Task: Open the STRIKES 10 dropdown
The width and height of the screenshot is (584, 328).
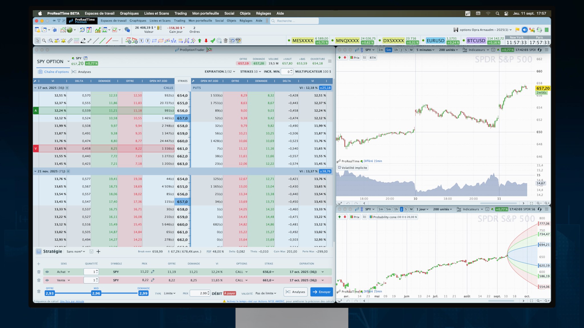Action: 251,71
